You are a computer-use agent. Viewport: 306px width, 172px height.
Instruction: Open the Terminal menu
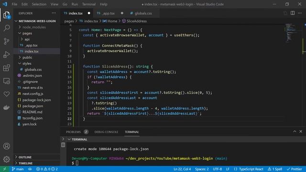click(x=89, y=4)
